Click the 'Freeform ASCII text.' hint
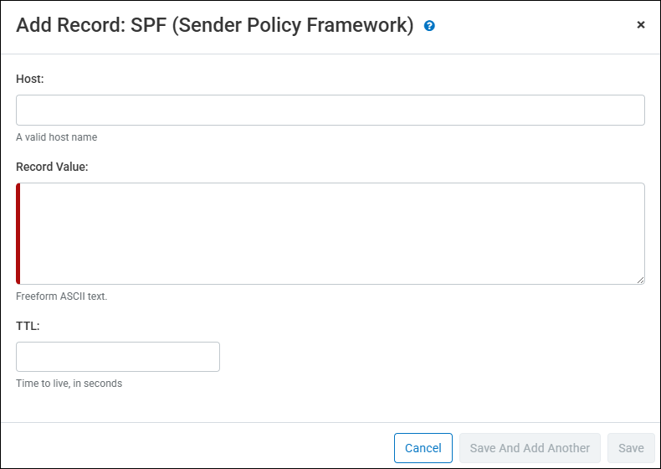This screenshot has width=661, height=469. (x=62, y=296)
